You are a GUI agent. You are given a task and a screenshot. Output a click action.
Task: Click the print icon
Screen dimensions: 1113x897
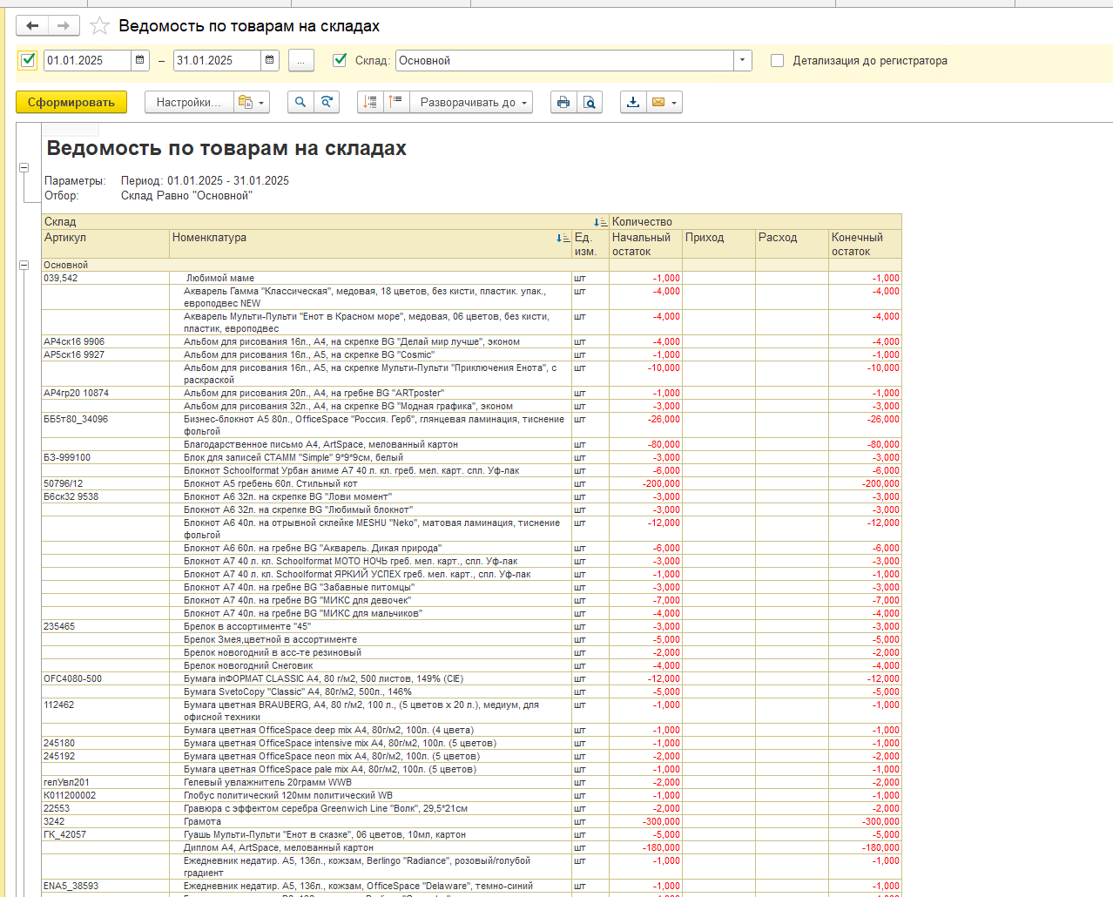(x=563, y=102)
